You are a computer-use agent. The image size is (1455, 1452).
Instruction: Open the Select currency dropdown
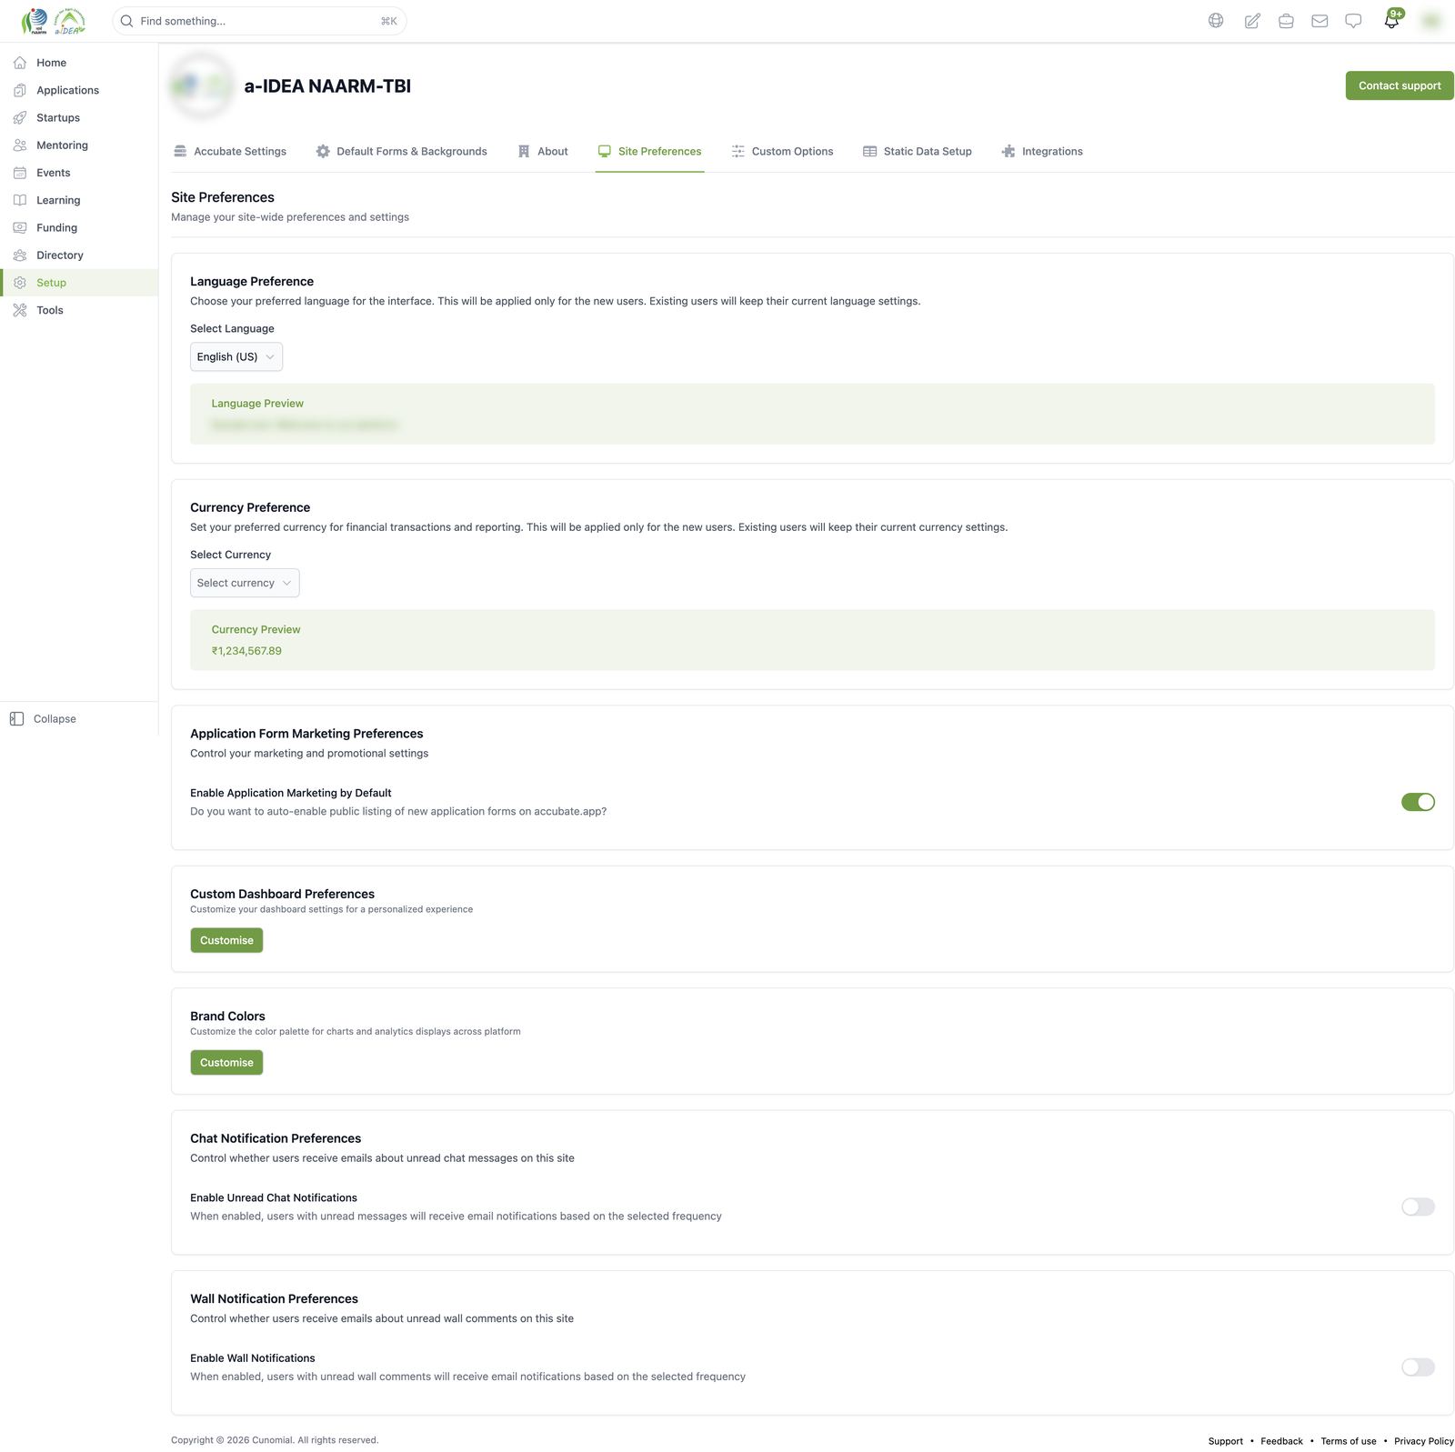[245, 583]
